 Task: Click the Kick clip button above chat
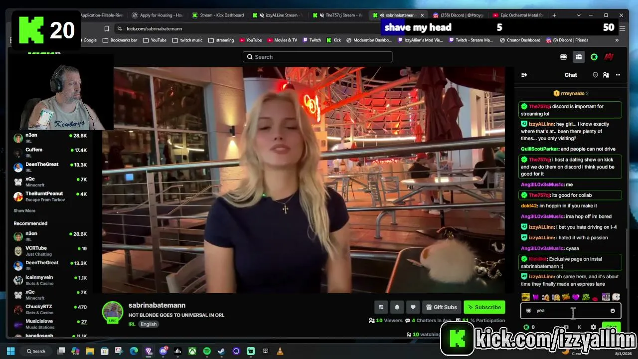(564, 57)
